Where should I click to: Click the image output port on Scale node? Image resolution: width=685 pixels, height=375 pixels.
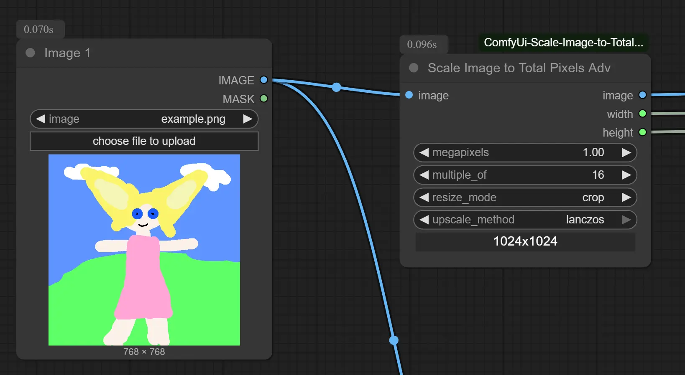[x=642, y=95]
